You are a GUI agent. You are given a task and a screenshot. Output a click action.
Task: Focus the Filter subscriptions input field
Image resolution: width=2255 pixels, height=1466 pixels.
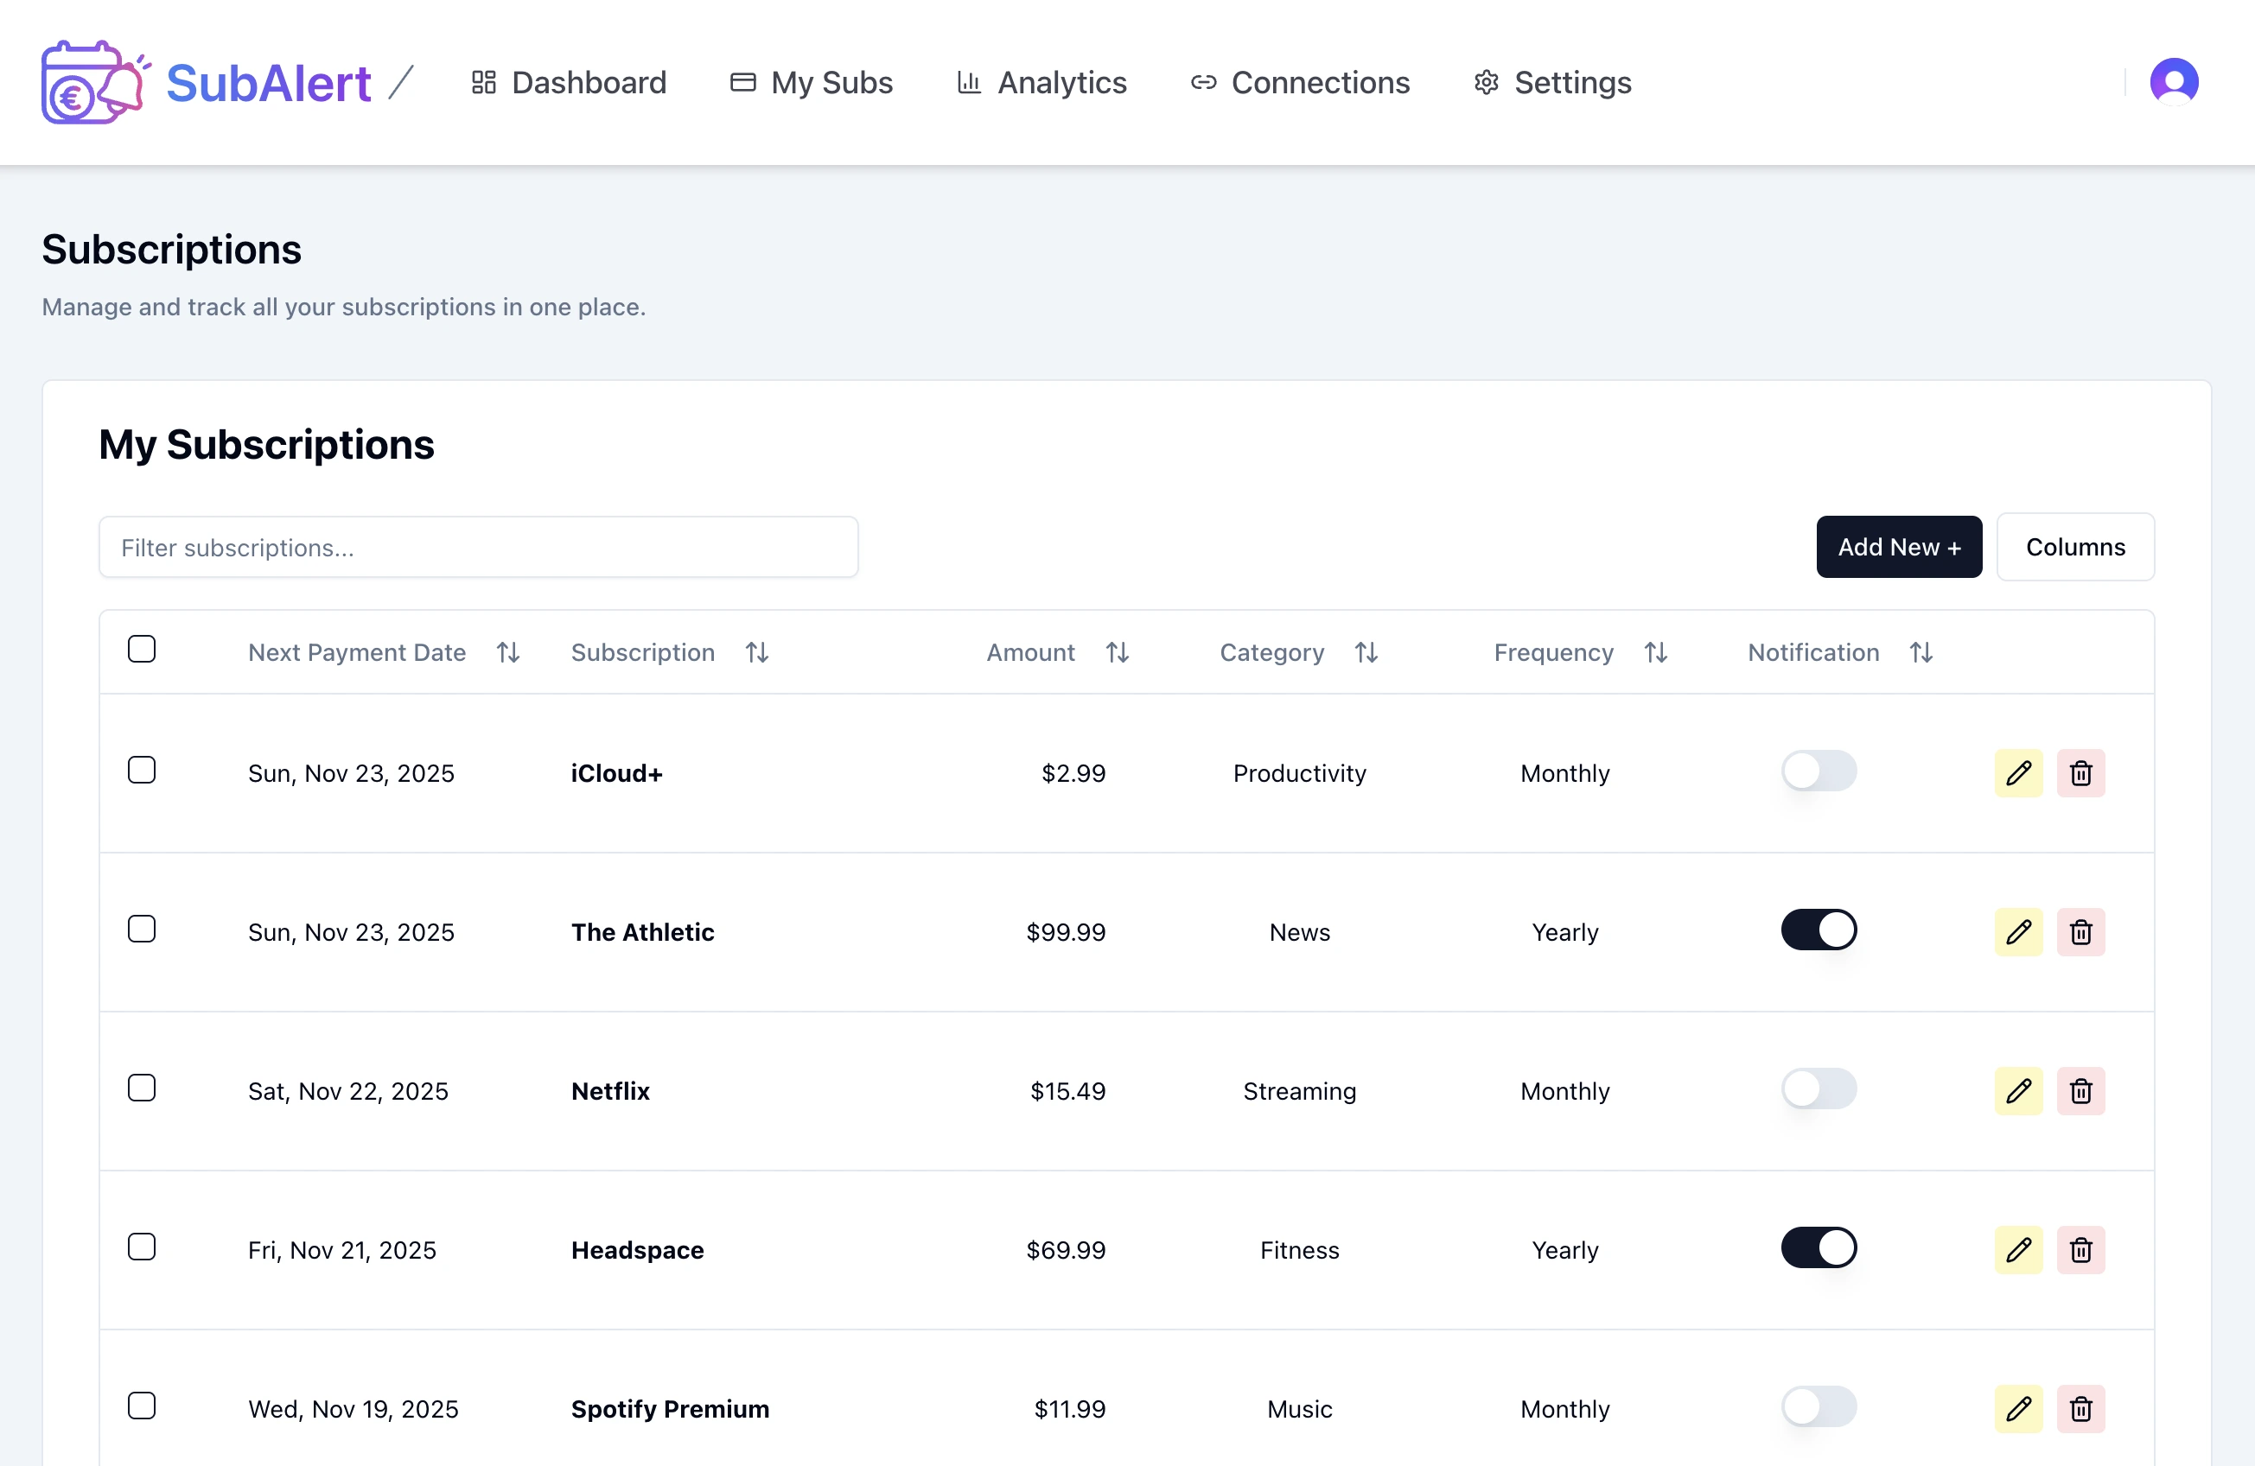pos(479,547)
